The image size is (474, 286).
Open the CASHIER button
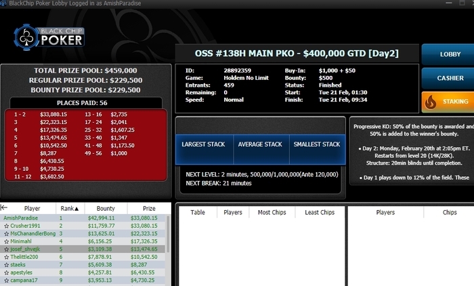coord(448,78)
